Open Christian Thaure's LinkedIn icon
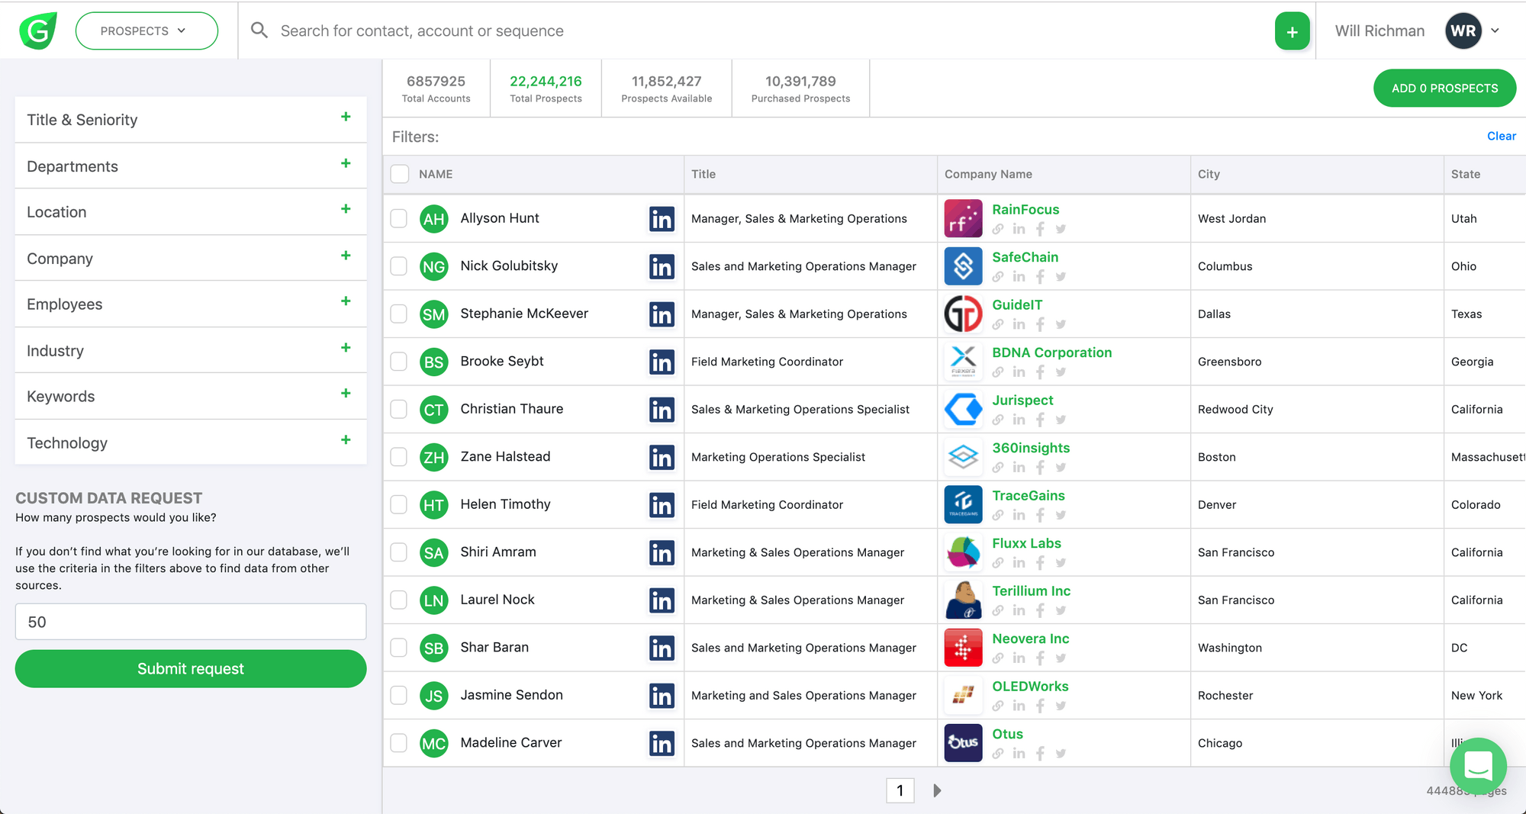Image resolution: width=1526 pixels, height=814 pixels. tap(662, 410)
